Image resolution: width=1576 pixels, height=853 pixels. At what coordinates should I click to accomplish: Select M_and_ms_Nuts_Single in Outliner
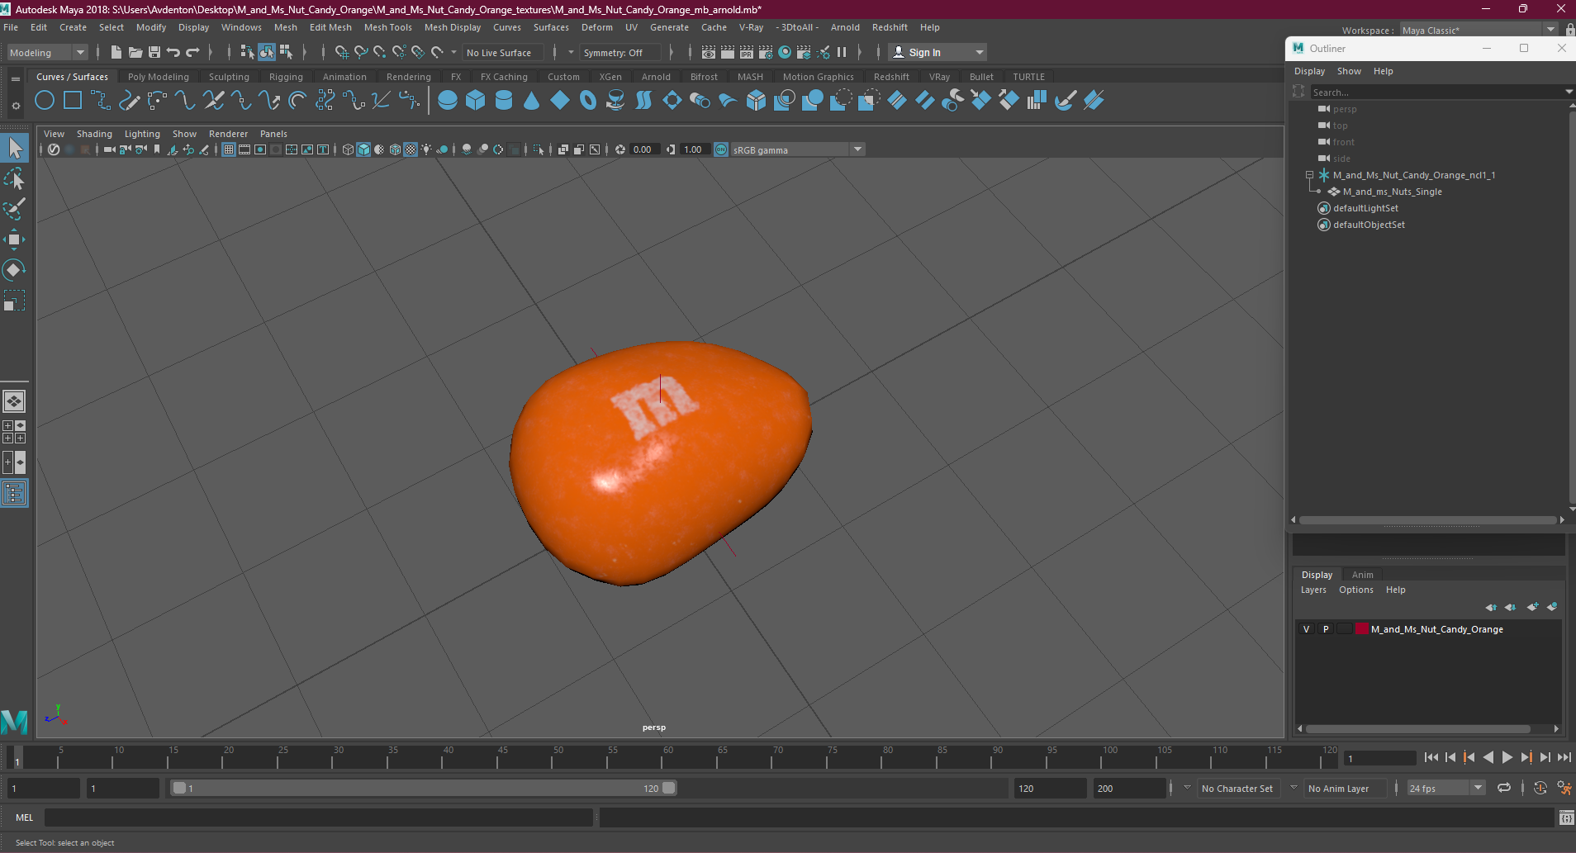click(x=1392, y=192)
